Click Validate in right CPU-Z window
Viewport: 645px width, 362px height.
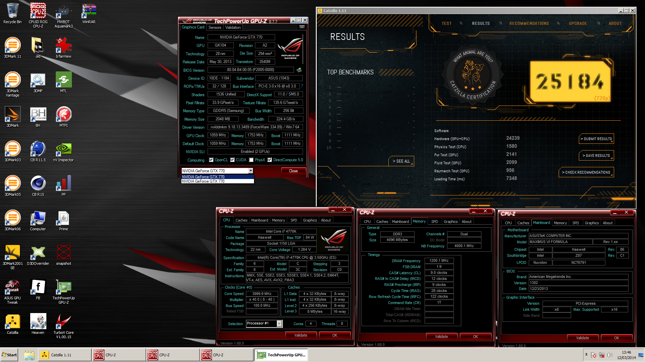pos(583,338)
